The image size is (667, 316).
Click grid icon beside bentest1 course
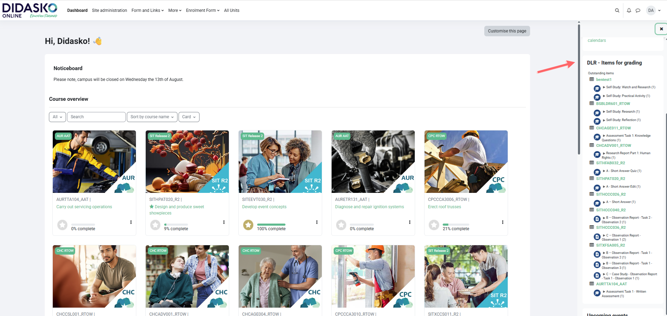point(592,80)
